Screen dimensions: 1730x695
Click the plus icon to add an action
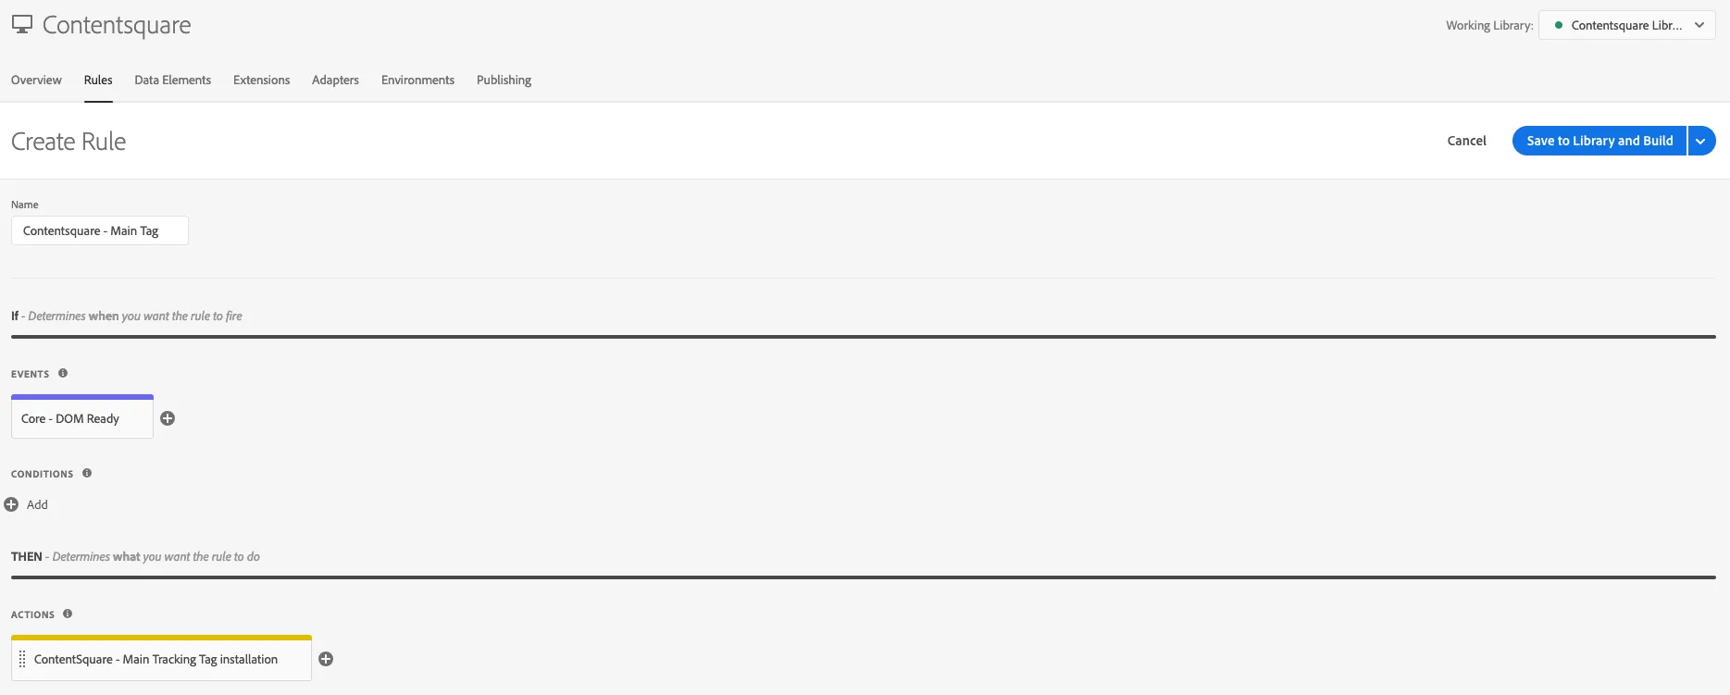point(326,659)
